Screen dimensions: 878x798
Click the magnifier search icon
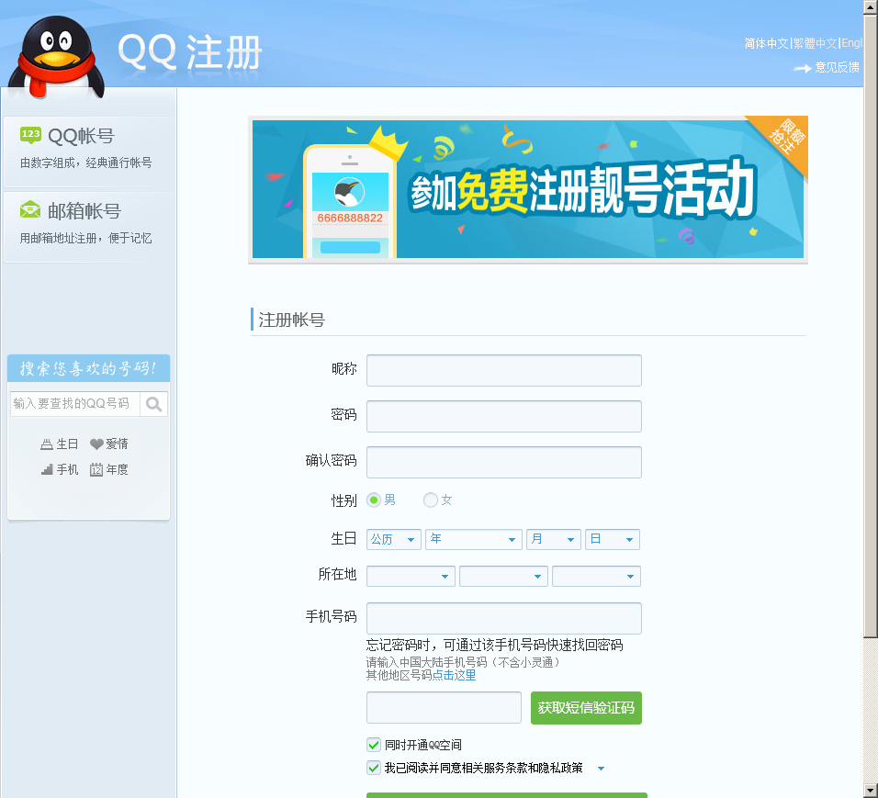[153, 404]
